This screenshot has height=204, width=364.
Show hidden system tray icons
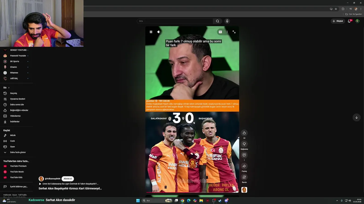(x=337, y=201)
